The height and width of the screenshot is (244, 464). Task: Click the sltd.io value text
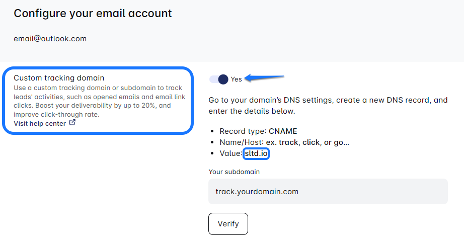coord(257,153)
